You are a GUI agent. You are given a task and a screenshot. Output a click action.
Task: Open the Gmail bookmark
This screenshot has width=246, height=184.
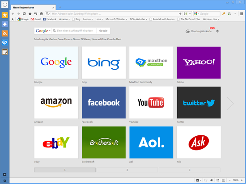(36, 19)
